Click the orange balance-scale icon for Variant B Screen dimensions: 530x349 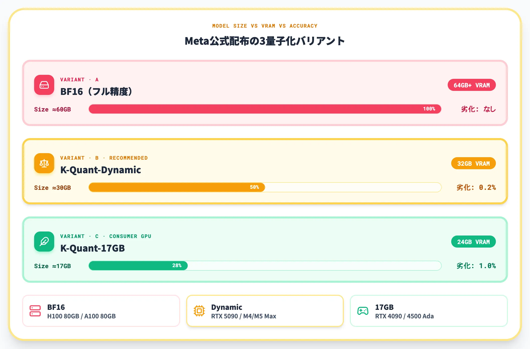(44, 163)
